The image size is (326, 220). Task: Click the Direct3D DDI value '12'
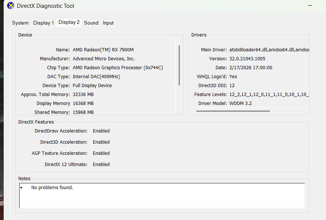232,86
